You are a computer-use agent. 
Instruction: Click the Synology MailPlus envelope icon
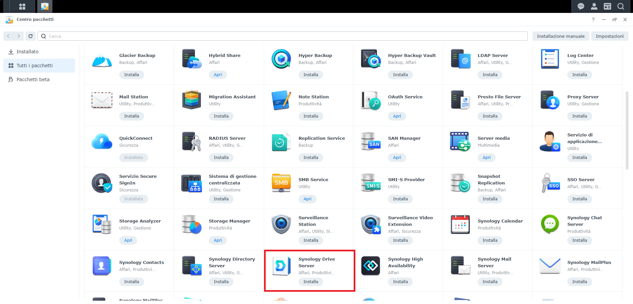click(x=550, y=266)
